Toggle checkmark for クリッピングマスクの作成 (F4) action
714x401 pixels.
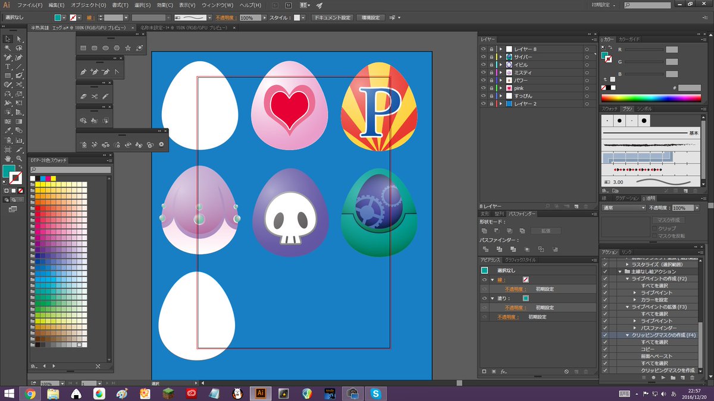605,335
